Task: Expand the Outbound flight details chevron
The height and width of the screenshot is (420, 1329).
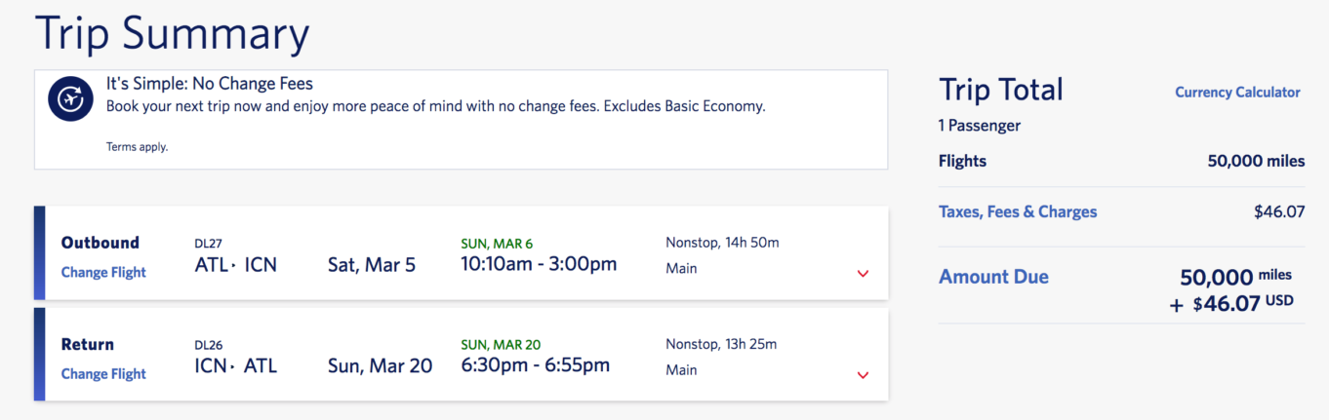Action: [x=863, y=274]
